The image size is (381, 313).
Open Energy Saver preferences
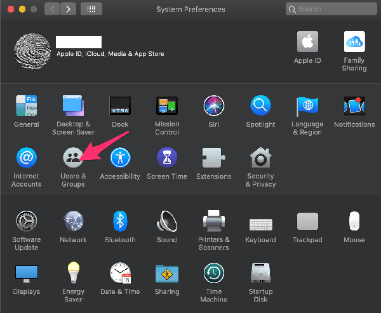point(74,272)
